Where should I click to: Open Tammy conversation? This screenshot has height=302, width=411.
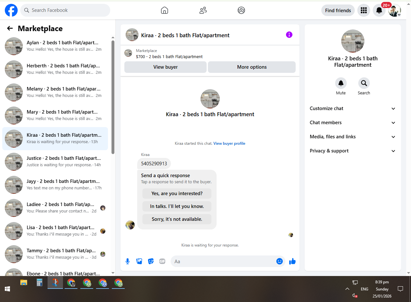[55, 254]
